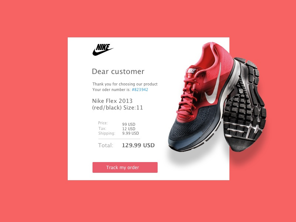This screenshot has width=296, height=222.
Task: Open the order number #823942 link
Action: click(140, 90)
